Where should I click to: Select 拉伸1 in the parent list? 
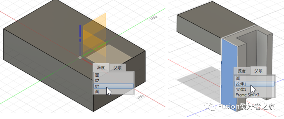254,84
